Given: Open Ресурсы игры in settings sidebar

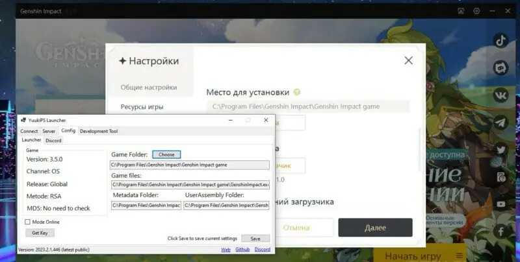Looking at the screenshot, I should [142, 107].
